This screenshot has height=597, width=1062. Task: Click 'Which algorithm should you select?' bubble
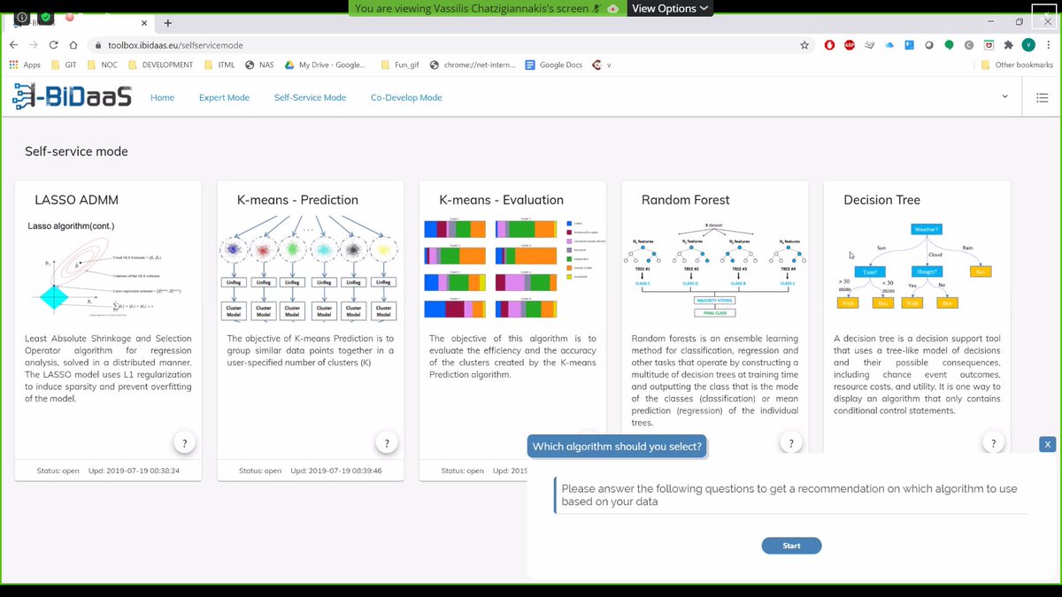(617, 447)
